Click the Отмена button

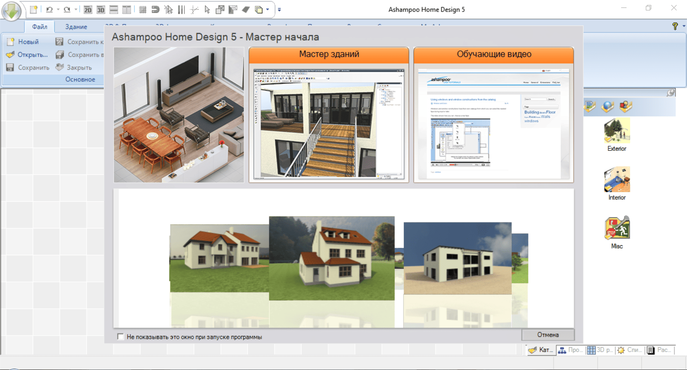tap(548, 335)
